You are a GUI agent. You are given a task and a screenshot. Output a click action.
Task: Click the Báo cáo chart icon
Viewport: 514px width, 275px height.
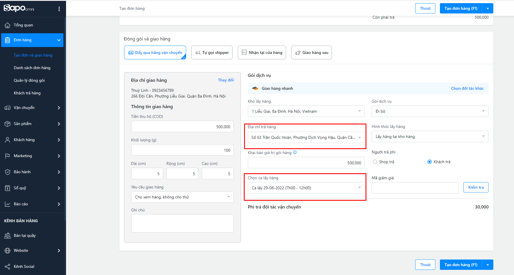click(x=7, y=204)
